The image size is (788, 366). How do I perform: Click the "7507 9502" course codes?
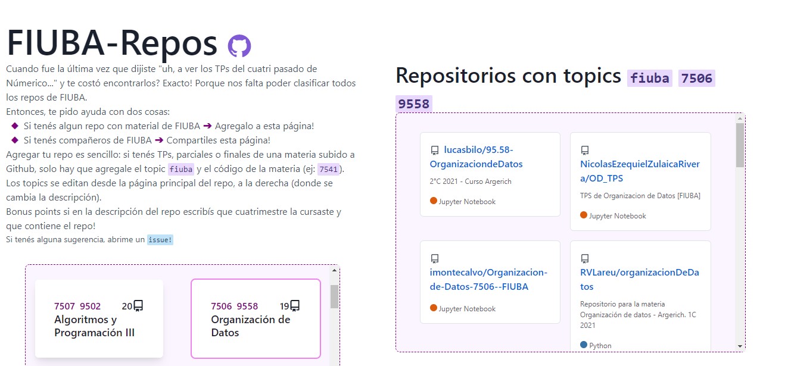[77, 306]
